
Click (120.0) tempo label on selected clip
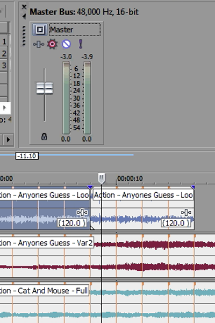point(72,223)
